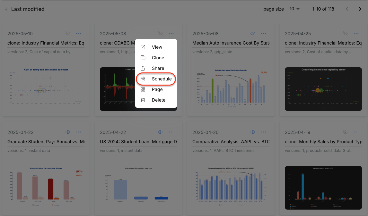368x216 pixels.
Task: Toggle visibility of clone: CDABC card
Action: pos(160,34)
